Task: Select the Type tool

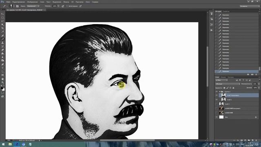Action: click(x=2, y=68)
